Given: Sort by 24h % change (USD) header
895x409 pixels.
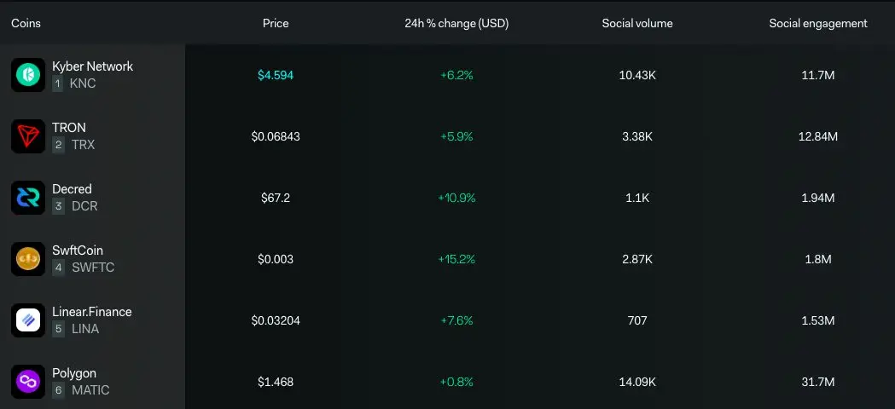Looking at the screenshot, I should [456, 23].
